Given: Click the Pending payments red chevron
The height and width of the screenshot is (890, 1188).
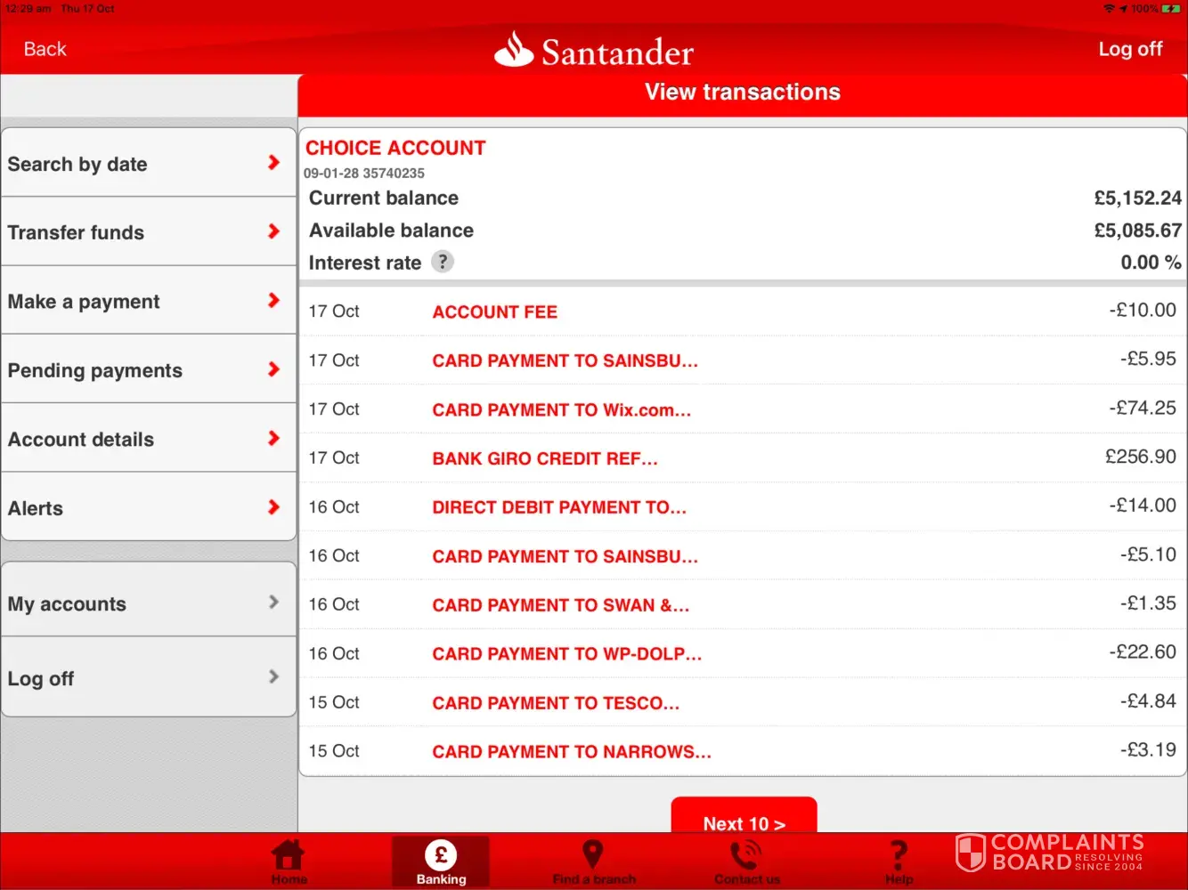Looking at the screenshot, I should 273,369.
